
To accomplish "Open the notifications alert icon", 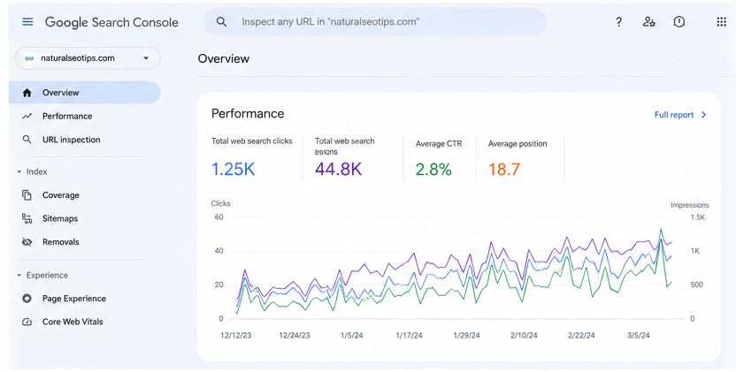I will tap(679, 22).
